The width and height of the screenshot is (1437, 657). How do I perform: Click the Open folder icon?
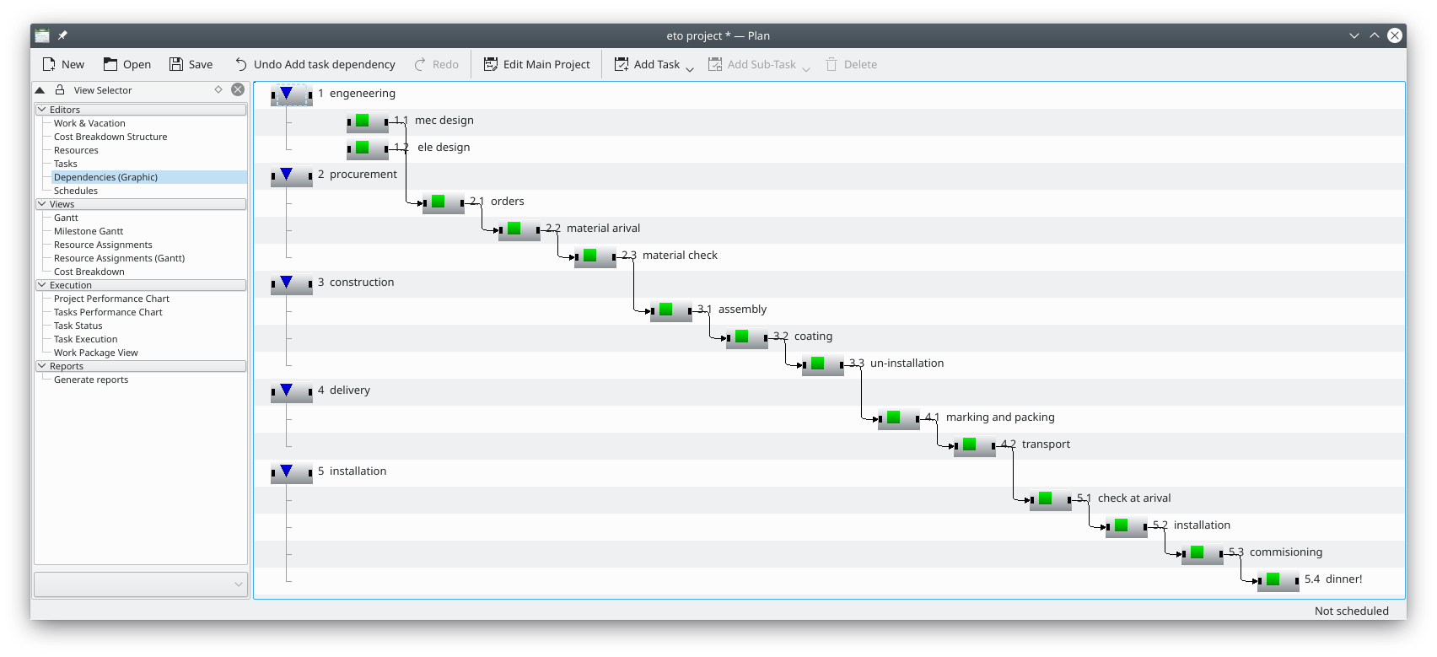(x=110, y=64)
